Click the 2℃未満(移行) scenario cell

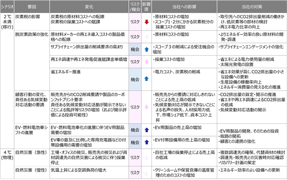pos(7,22)
